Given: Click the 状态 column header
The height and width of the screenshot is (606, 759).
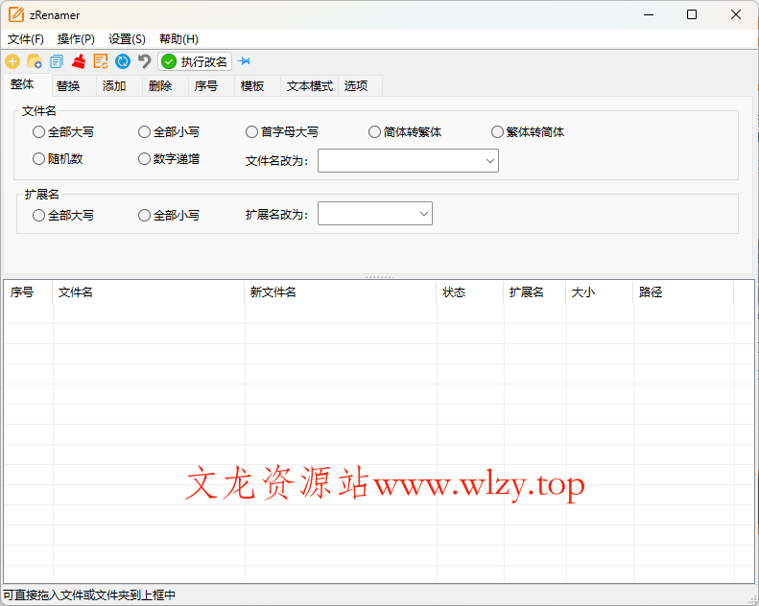Looking at the screenshot, I should (470, 292).
